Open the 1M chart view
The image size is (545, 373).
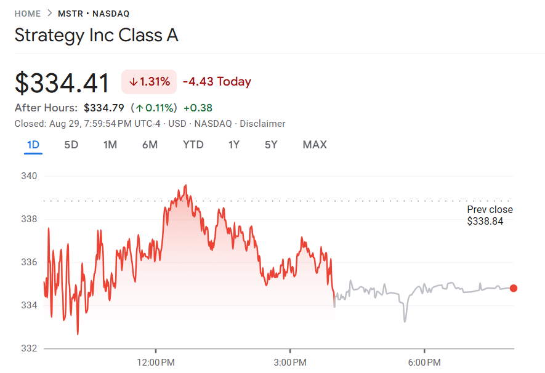[110, 145]
